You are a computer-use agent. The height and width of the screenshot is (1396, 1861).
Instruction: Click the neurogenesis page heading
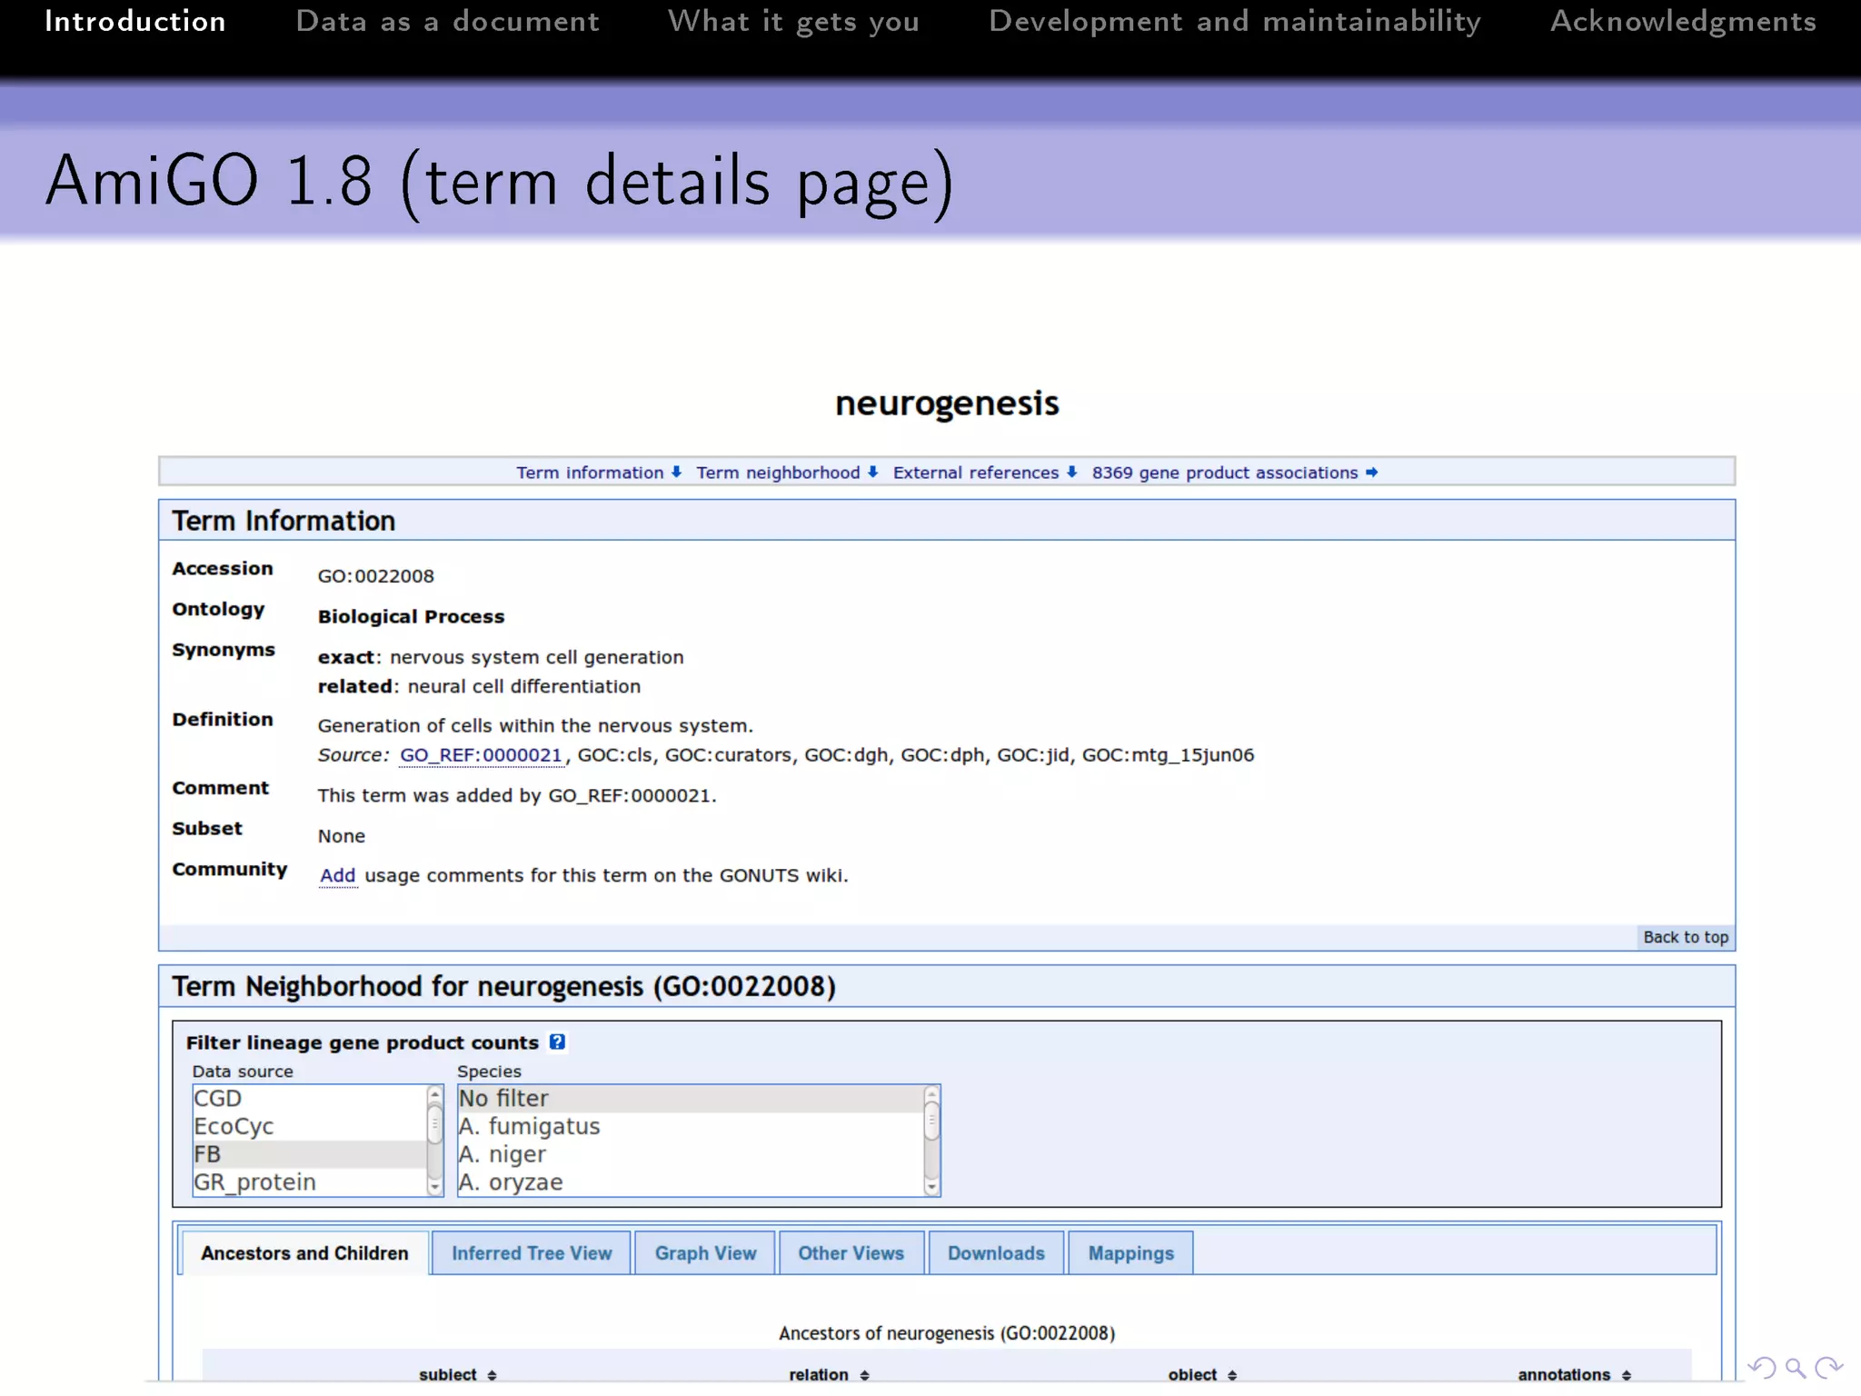pyautogui.click(x=947, y=403)
